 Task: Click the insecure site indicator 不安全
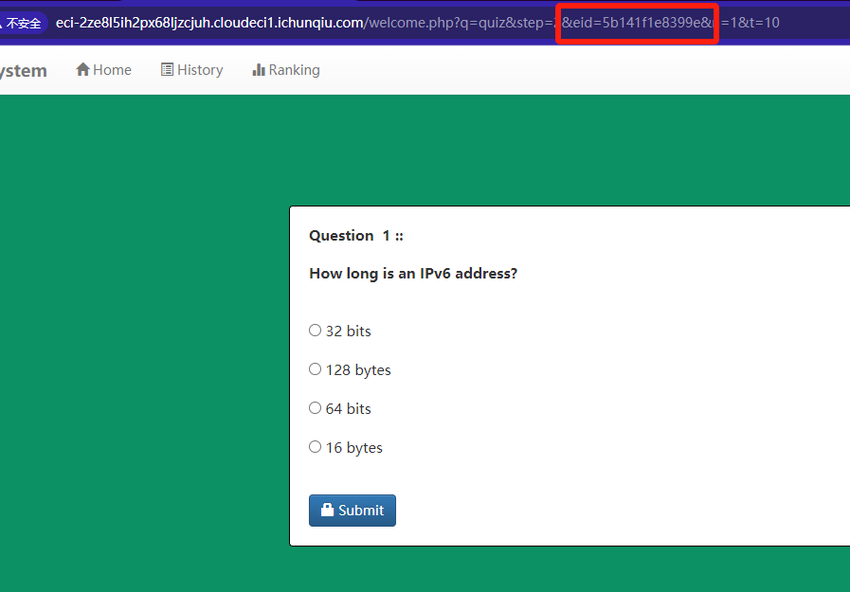(x=24, y=23)
